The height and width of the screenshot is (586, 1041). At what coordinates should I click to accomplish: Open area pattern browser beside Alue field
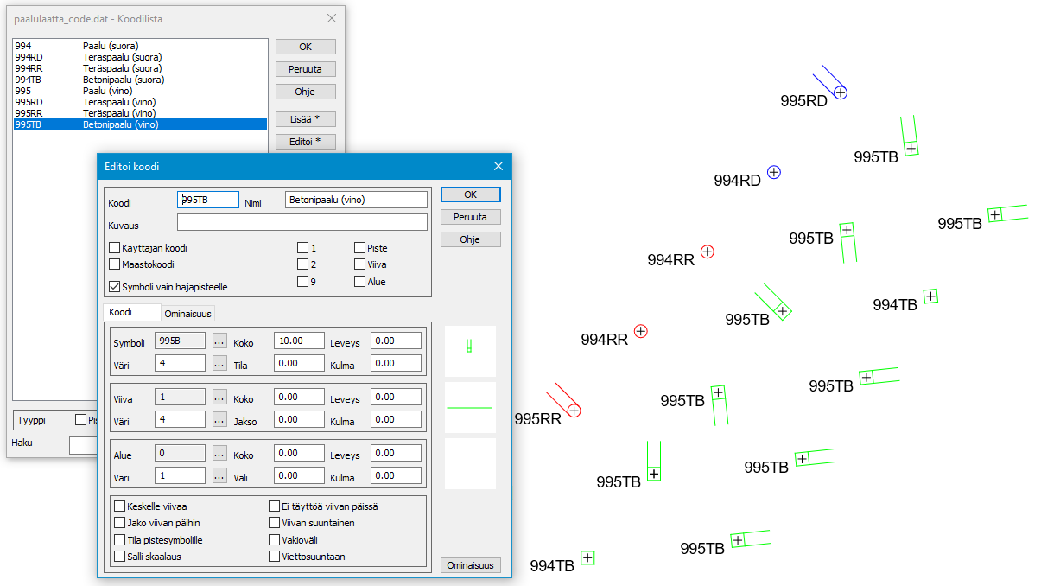pyautogui.click(x=219, y=453)
